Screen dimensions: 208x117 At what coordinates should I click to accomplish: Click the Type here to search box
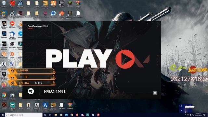click(24, 115)
